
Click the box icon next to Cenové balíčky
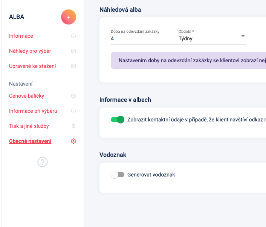[x=73, y=96]
